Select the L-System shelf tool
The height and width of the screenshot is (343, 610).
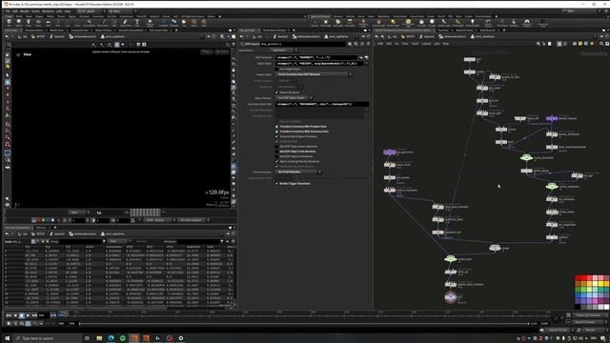[x=163, y=23]
